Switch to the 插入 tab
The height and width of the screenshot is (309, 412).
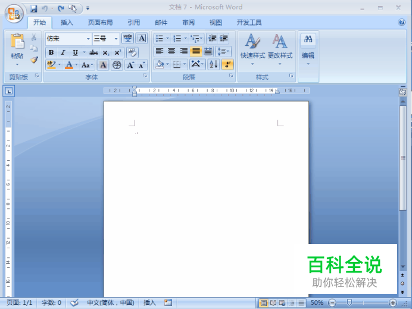pyautogui.click(x=67, y=23)
